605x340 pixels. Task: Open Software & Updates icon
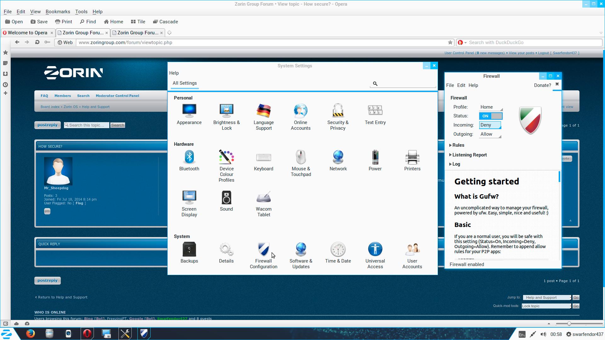tap(301, 250)
